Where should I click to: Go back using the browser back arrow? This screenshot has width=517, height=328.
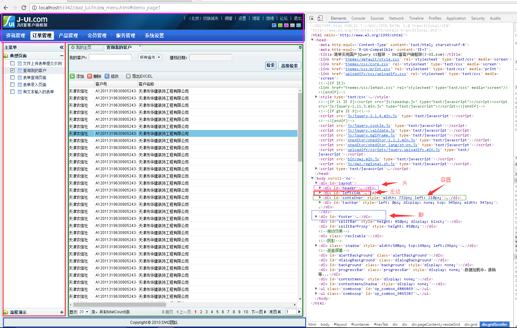[x=6, y=7]
